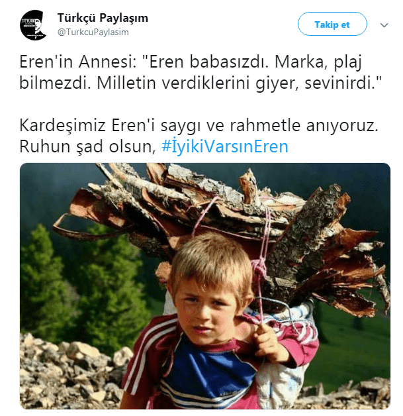Screen dimensions: 403x416
Task: Click the circular profile picture beside name
Action: [x=33, y=25]
